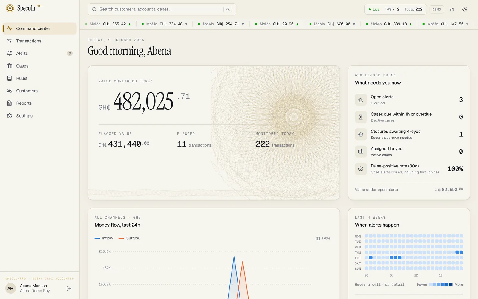
Task: Click the dark Friday heatmap cell near 00
Action: pos(371,257)
